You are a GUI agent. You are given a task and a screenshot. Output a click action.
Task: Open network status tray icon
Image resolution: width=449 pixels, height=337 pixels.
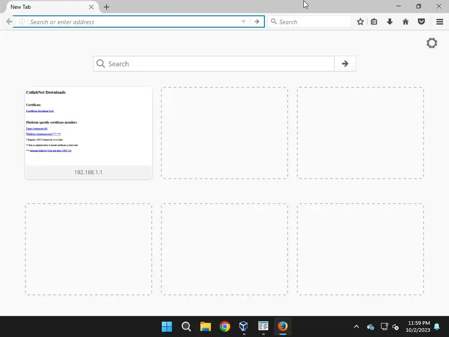pos(384,326)
